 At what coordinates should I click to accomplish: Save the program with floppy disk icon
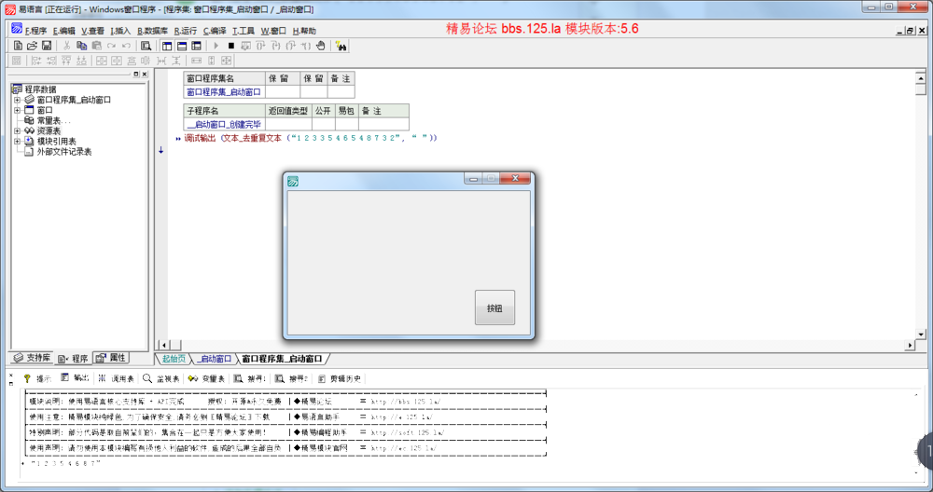click(47, 45)
